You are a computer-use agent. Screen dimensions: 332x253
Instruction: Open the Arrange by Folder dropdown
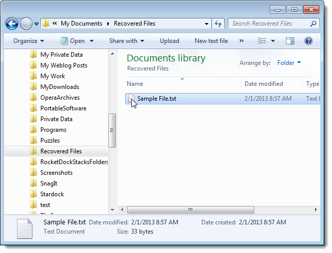point(289,63)
